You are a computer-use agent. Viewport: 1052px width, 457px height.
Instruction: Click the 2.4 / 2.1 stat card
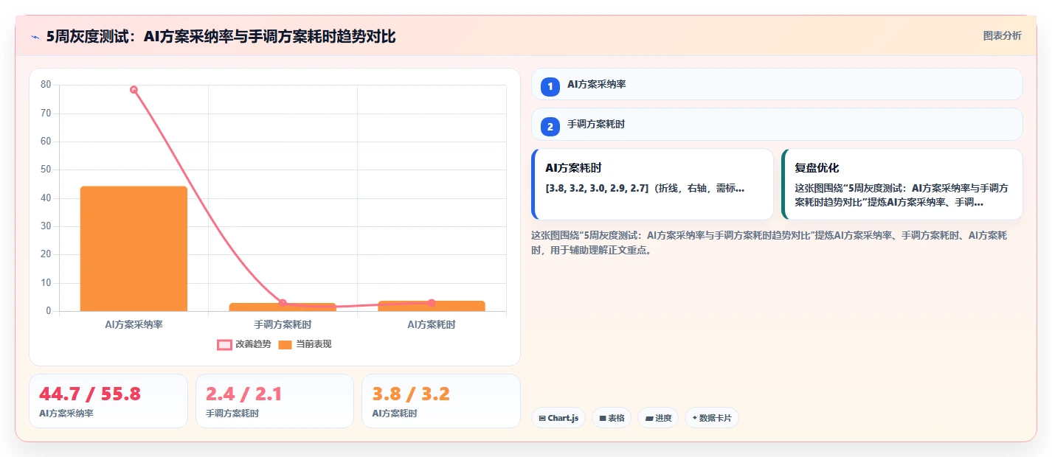274,401
